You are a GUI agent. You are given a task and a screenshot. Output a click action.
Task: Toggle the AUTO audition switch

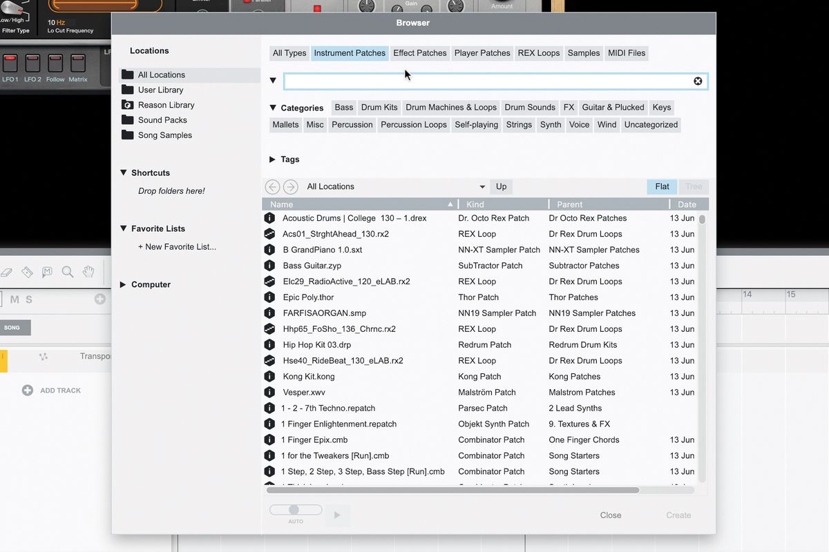click(296, 510)
